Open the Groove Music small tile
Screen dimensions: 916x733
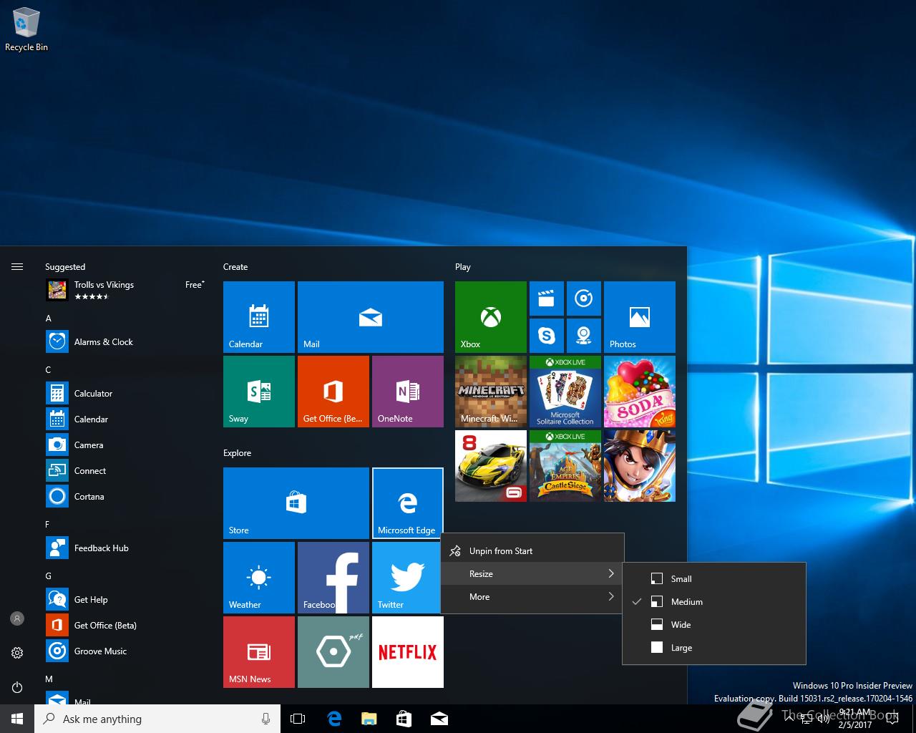tap(584, 298)
